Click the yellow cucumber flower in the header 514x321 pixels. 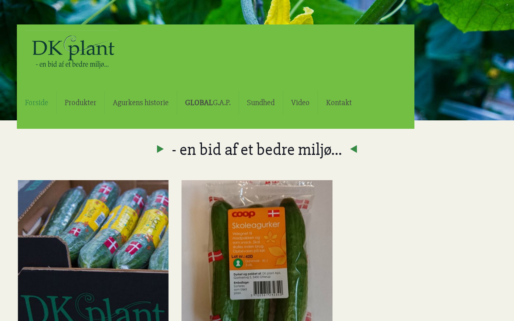(288, 12)
